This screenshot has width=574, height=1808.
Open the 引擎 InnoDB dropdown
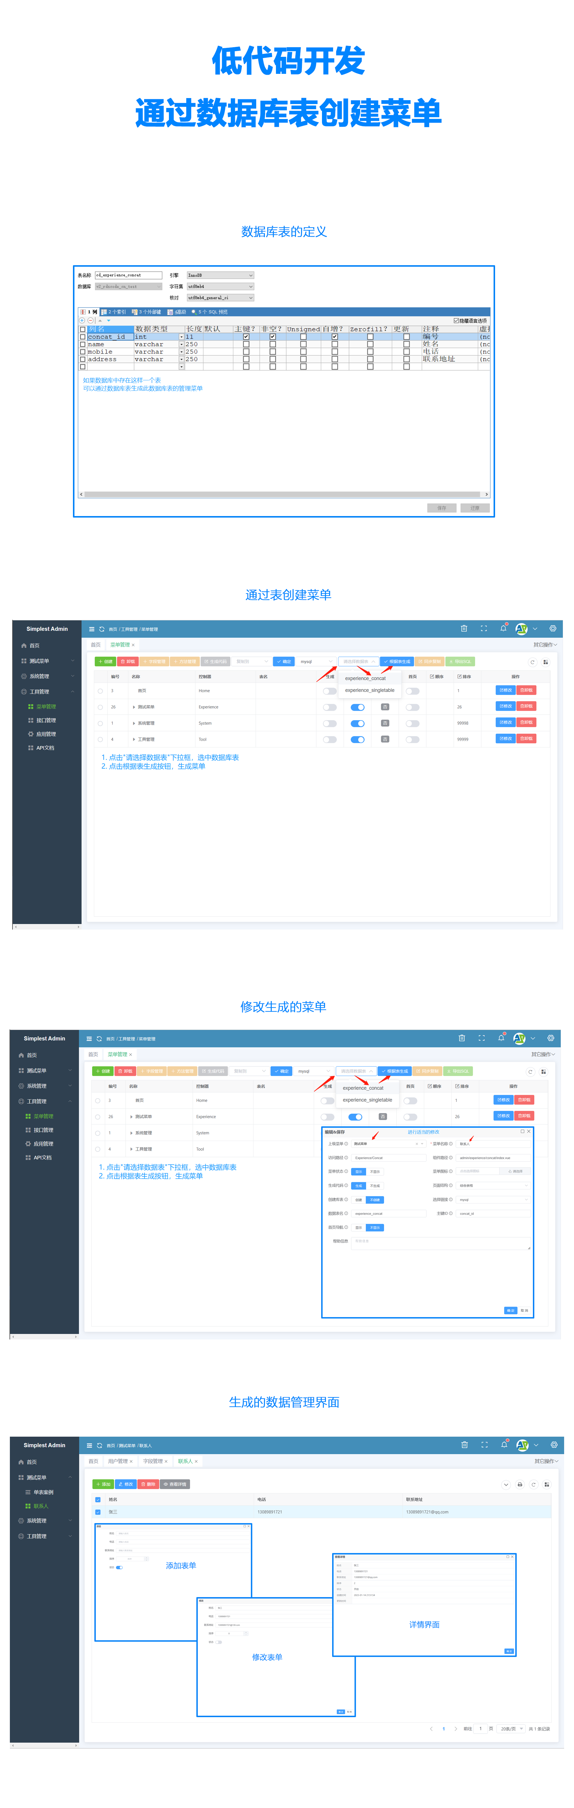coord(220,275)
